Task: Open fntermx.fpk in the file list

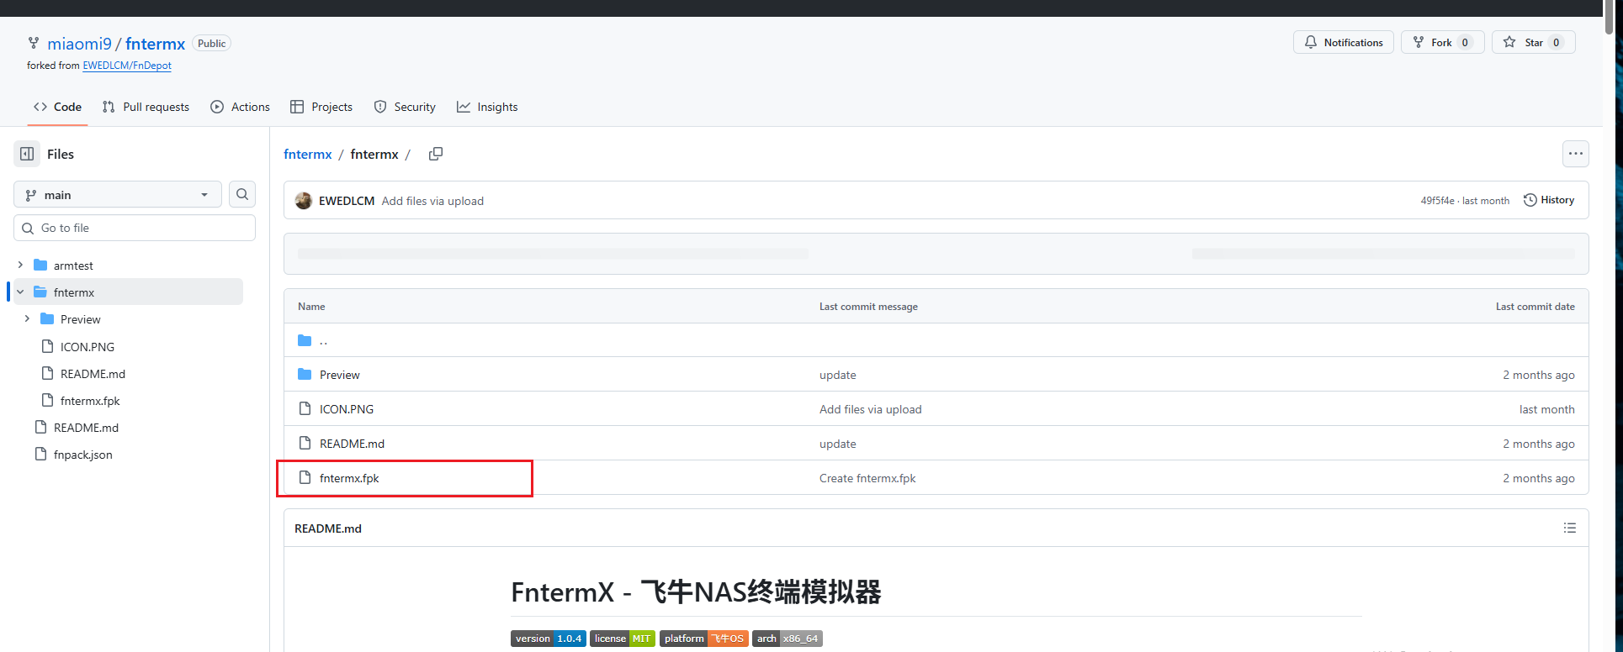Action: 349,478
